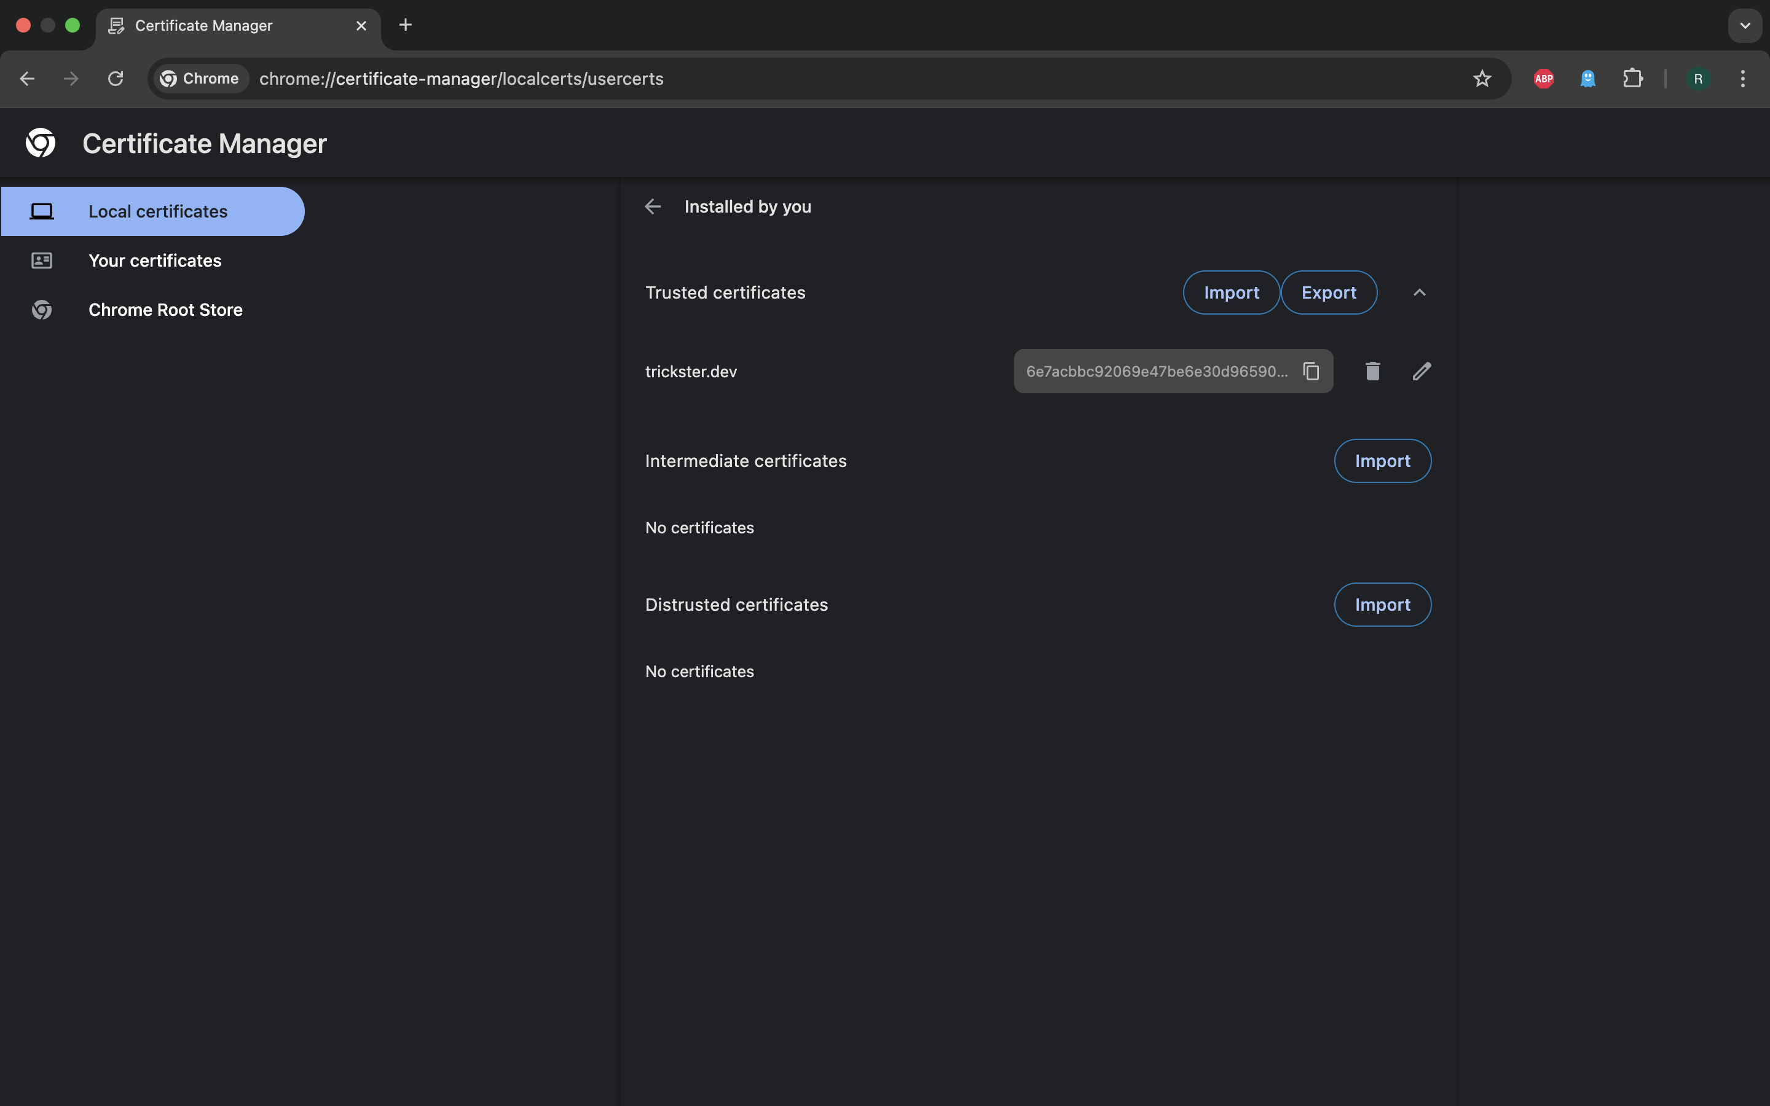1770x1106 pixels.
Task: Select Local certificates in sidebar
Action: (157, 212)
